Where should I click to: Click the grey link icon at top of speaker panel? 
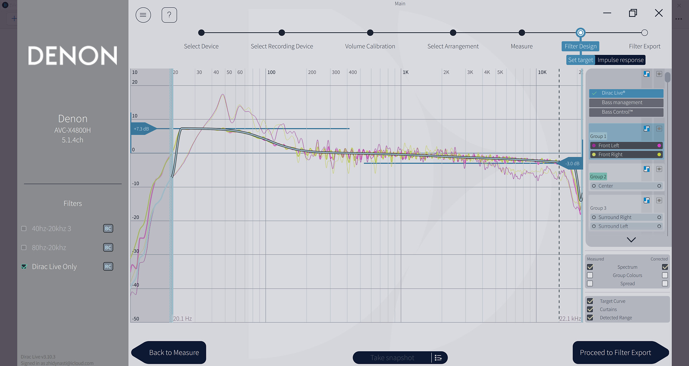pos(659,74)
